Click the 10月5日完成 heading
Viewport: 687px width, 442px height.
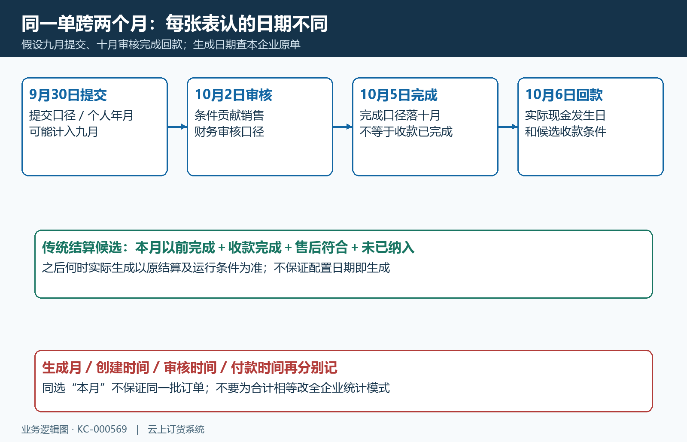(x=398, y=95)
